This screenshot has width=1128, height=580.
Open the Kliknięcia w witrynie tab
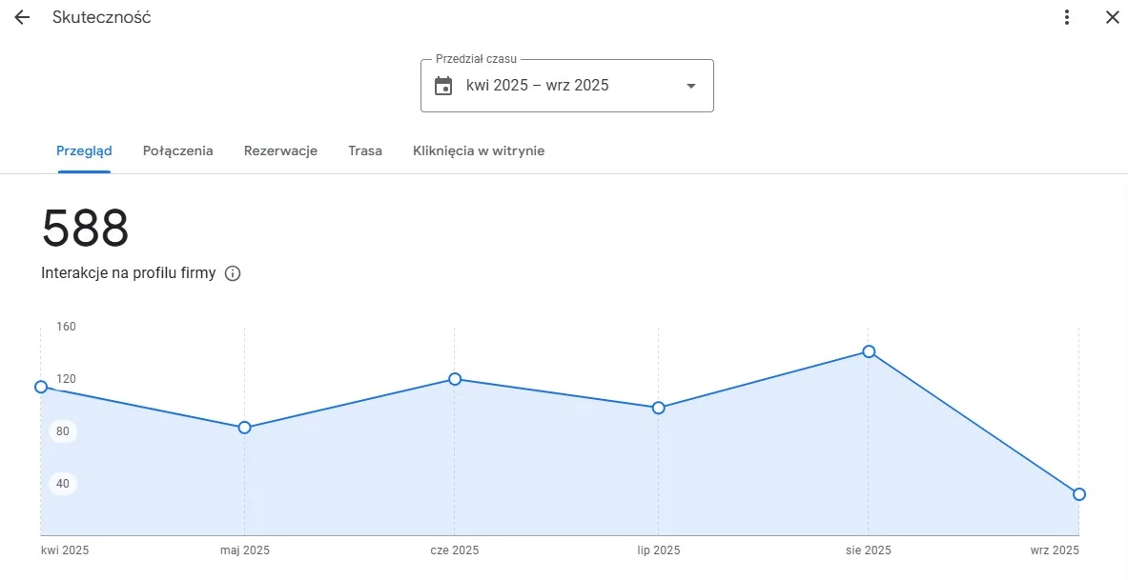(x=479, y=150)
